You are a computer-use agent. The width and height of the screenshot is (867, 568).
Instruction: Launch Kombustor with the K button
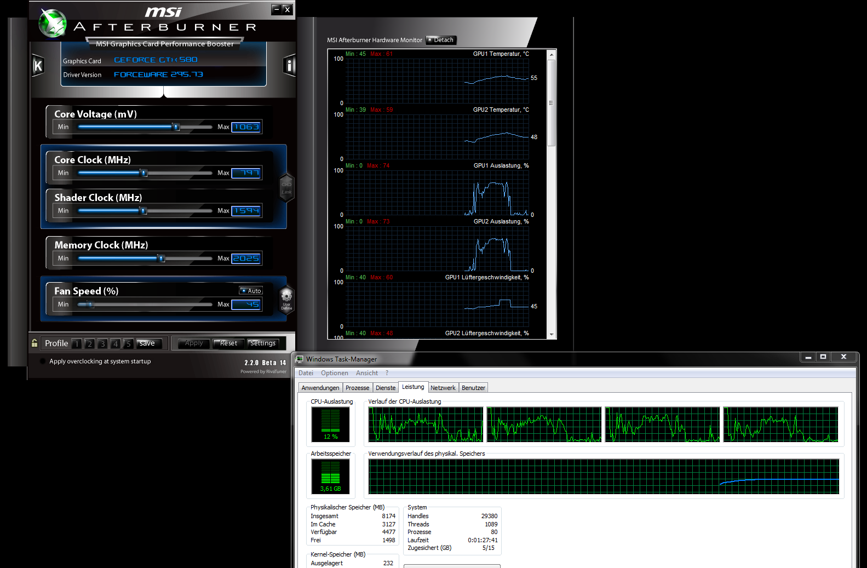(x=38, y=66)
